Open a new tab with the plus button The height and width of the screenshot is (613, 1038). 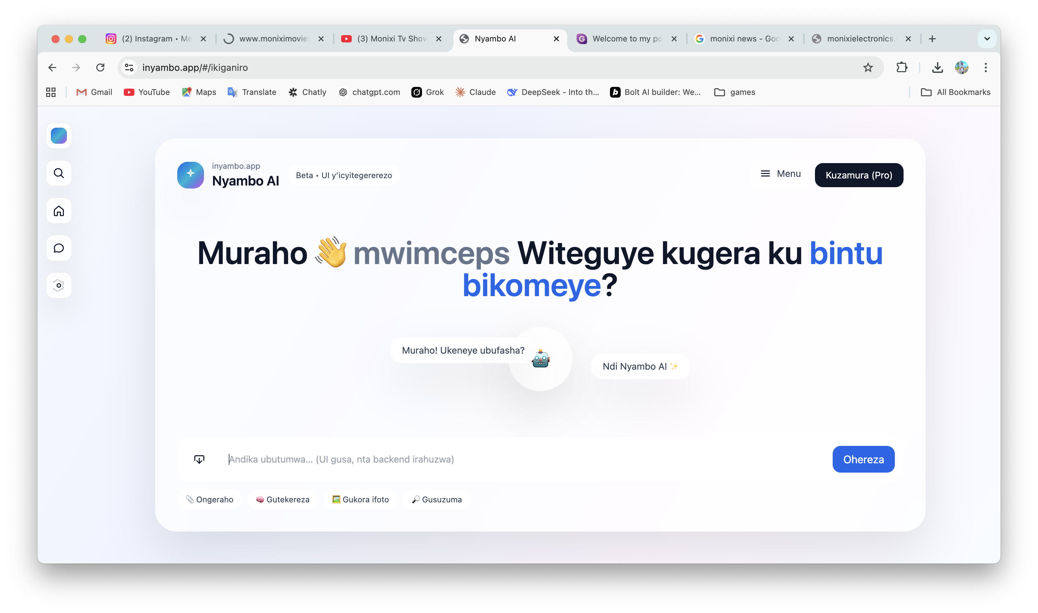pyautogui.click(x=932, y=39)
